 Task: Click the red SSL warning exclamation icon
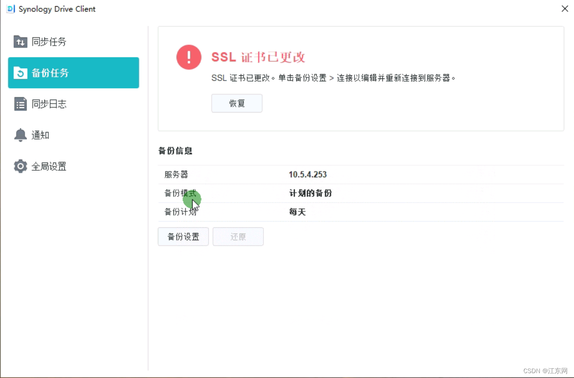click(x=189, y=57)
